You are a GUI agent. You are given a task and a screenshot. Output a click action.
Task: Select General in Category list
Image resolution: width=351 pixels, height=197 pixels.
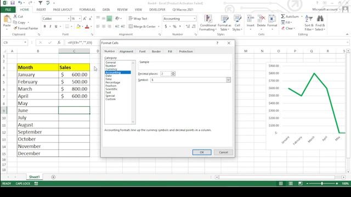tap(118, 62)
